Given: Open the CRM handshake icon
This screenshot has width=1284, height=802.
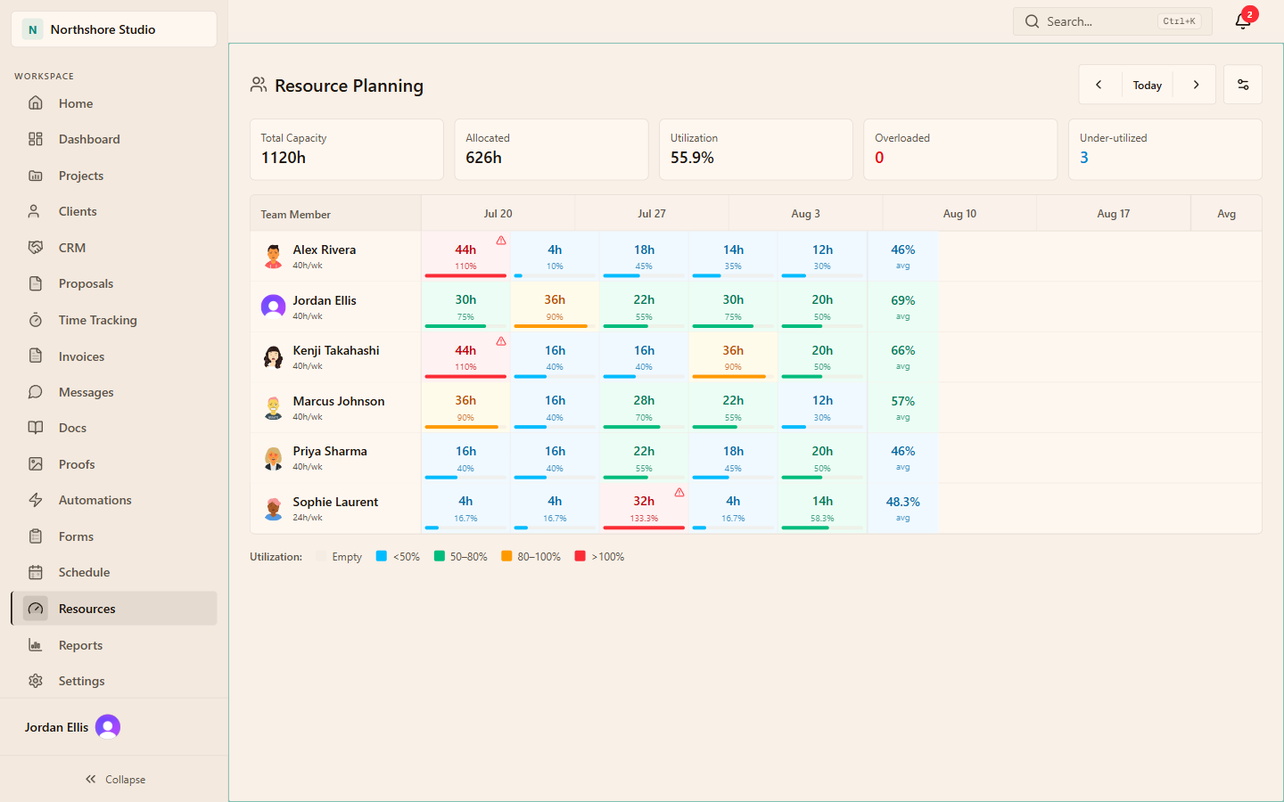Looking at the screenshot, I should tap(36, 248).
